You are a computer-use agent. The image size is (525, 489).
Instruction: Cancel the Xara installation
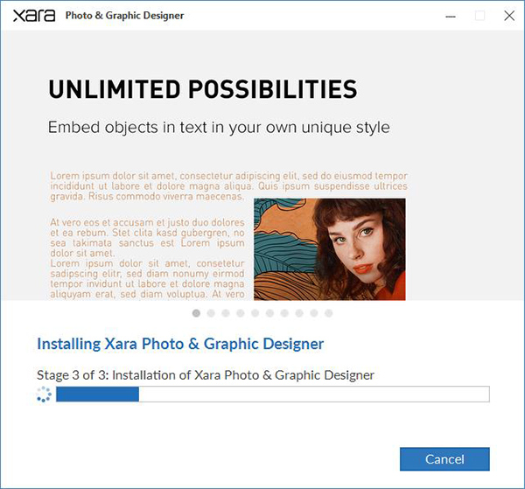click(444, 459)
